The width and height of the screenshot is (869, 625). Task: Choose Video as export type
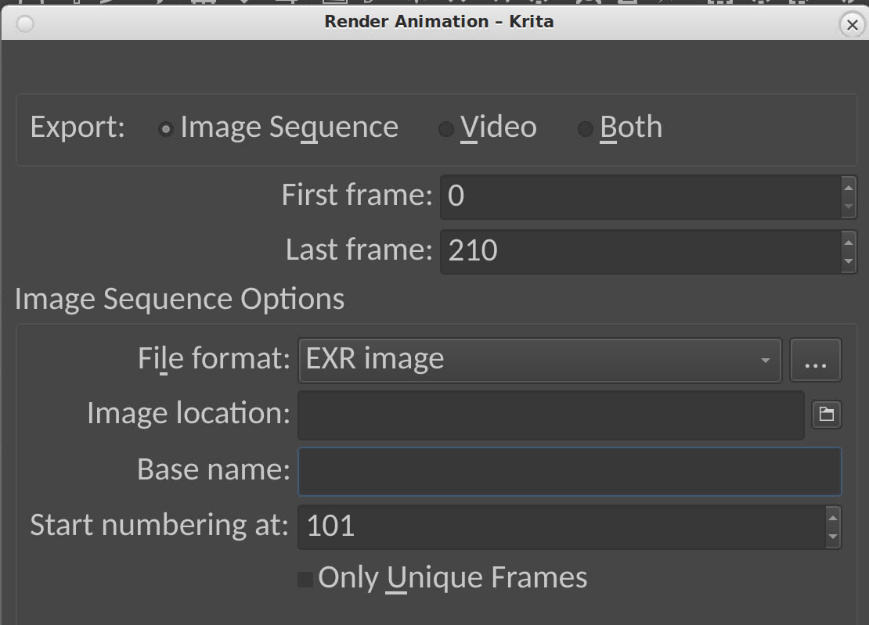click(x=445, y=129)
